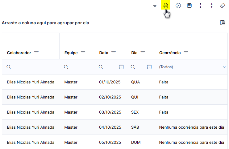Viewport: 229px width, 149px height.
Task: Click the eraser icon to clear
Action: [x=223, y=6]
